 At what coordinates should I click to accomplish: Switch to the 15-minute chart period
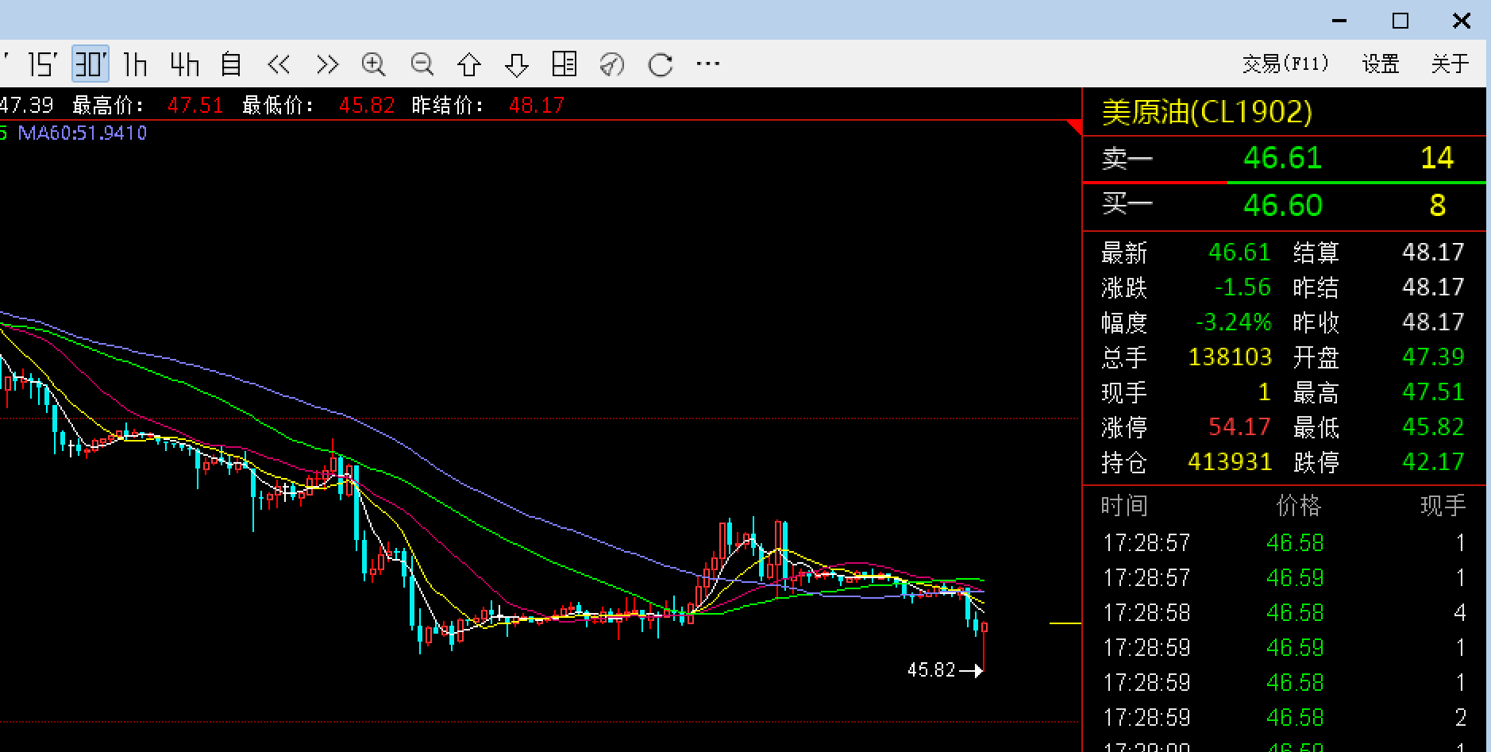42,64
